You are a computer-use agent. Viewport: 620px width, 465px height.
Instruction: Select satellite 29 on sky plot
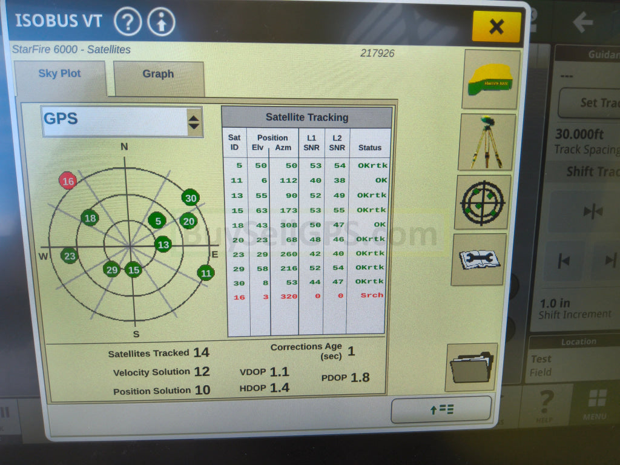coord(112,269)
